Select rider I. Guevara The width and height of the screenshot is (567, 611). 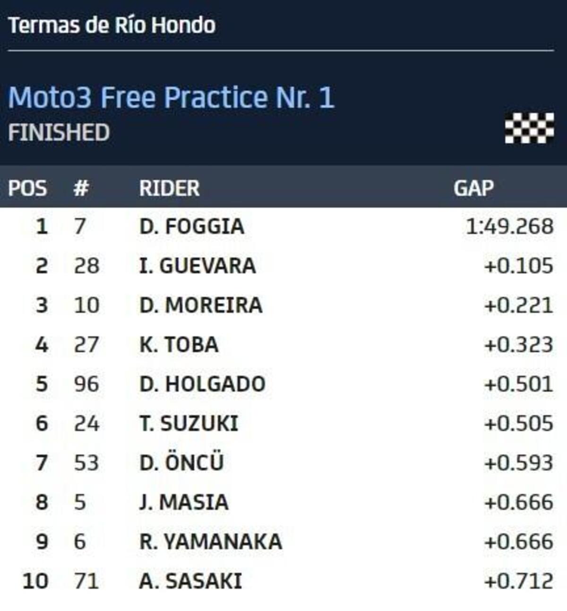[x=198, y=266]
